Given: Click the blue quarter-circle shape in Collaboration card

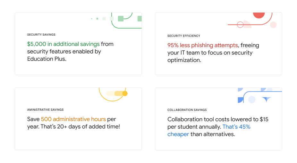Looking at the screenshot, I should (241, 100).
